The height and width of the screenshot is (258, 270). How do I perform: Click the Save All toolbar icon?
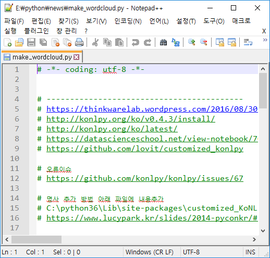43,42
